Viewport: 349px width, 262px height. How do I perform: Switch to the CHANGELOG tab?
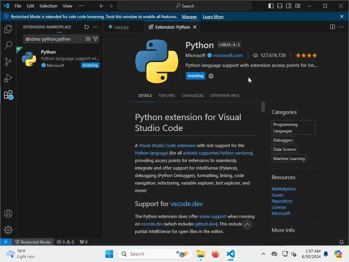click(x=193, y=96)
